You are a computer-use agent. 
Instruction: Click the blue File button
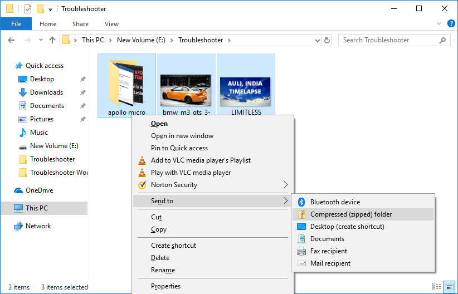[x=16, y=24]
